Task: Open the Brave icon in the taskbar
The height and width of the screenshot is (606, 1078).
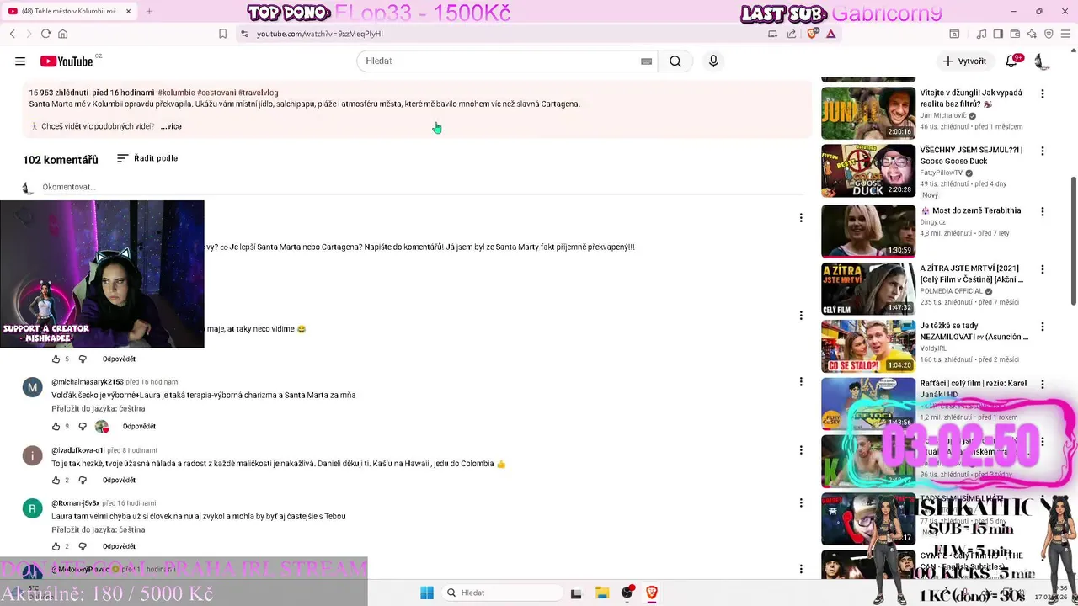Action: tap(652, 593)
